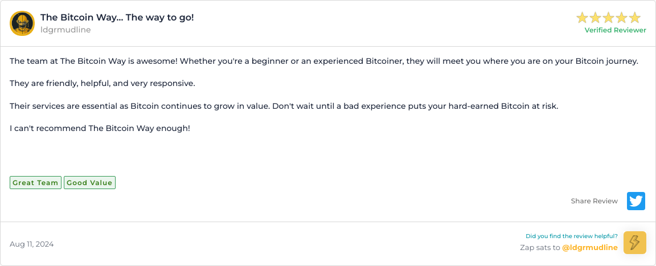
Task: Open the @ldgrmudline zap link
Action: (x=589, y=248)
